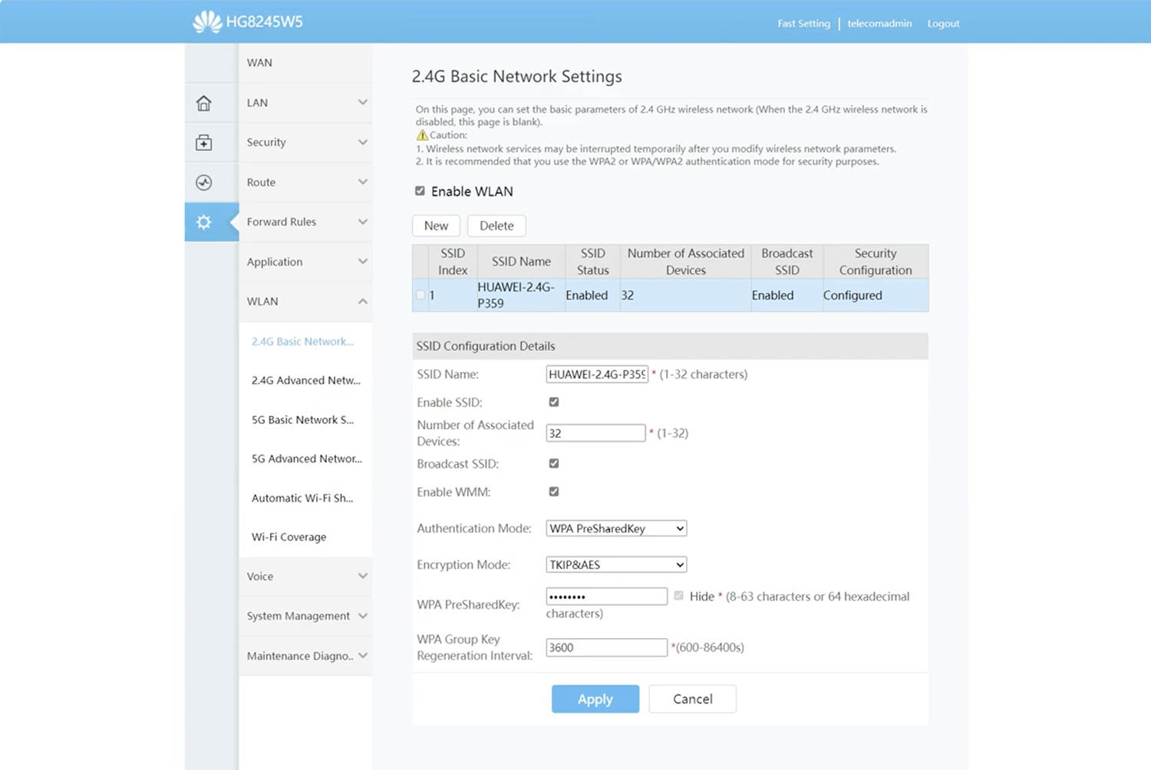
Task: Click the gear advanced settings icon
Action: pyautogui.click(x=203, y=222)
